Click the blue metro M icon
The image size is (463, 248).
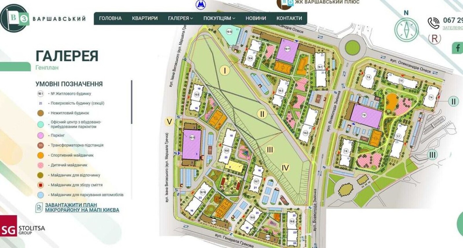tap(200, 4)
